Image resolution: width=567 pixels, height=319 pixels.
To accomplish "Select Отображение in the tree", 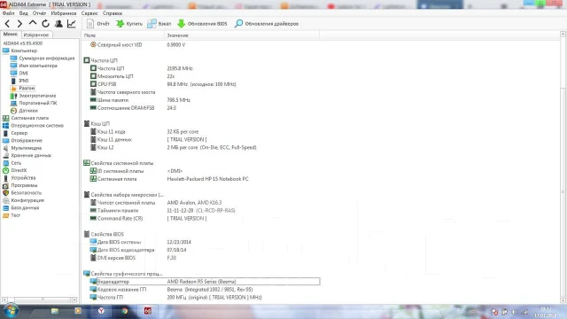I will (27, 141).
